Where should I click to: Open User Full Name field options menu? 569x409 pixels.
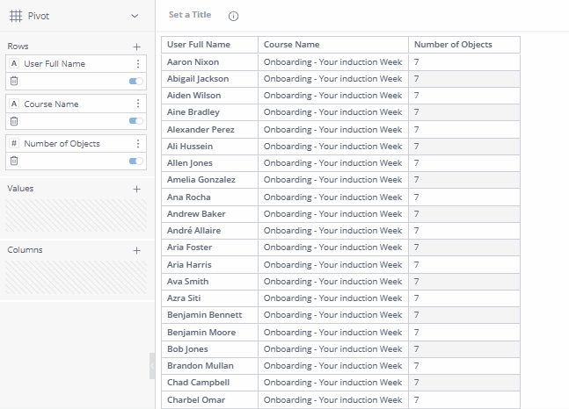(138, 64)
